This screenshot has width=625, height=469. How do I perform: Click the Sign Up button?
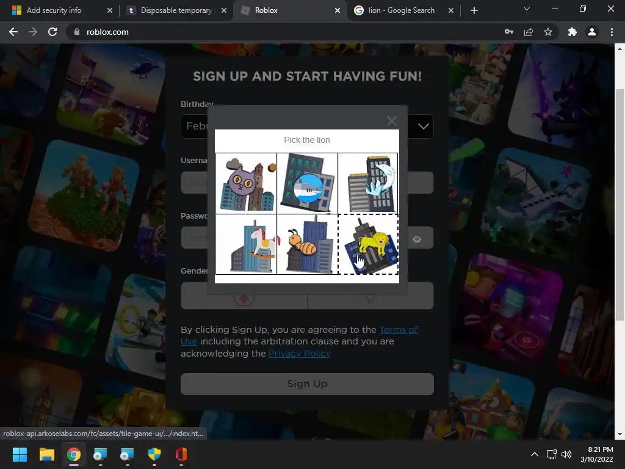[x=307, y=384]
